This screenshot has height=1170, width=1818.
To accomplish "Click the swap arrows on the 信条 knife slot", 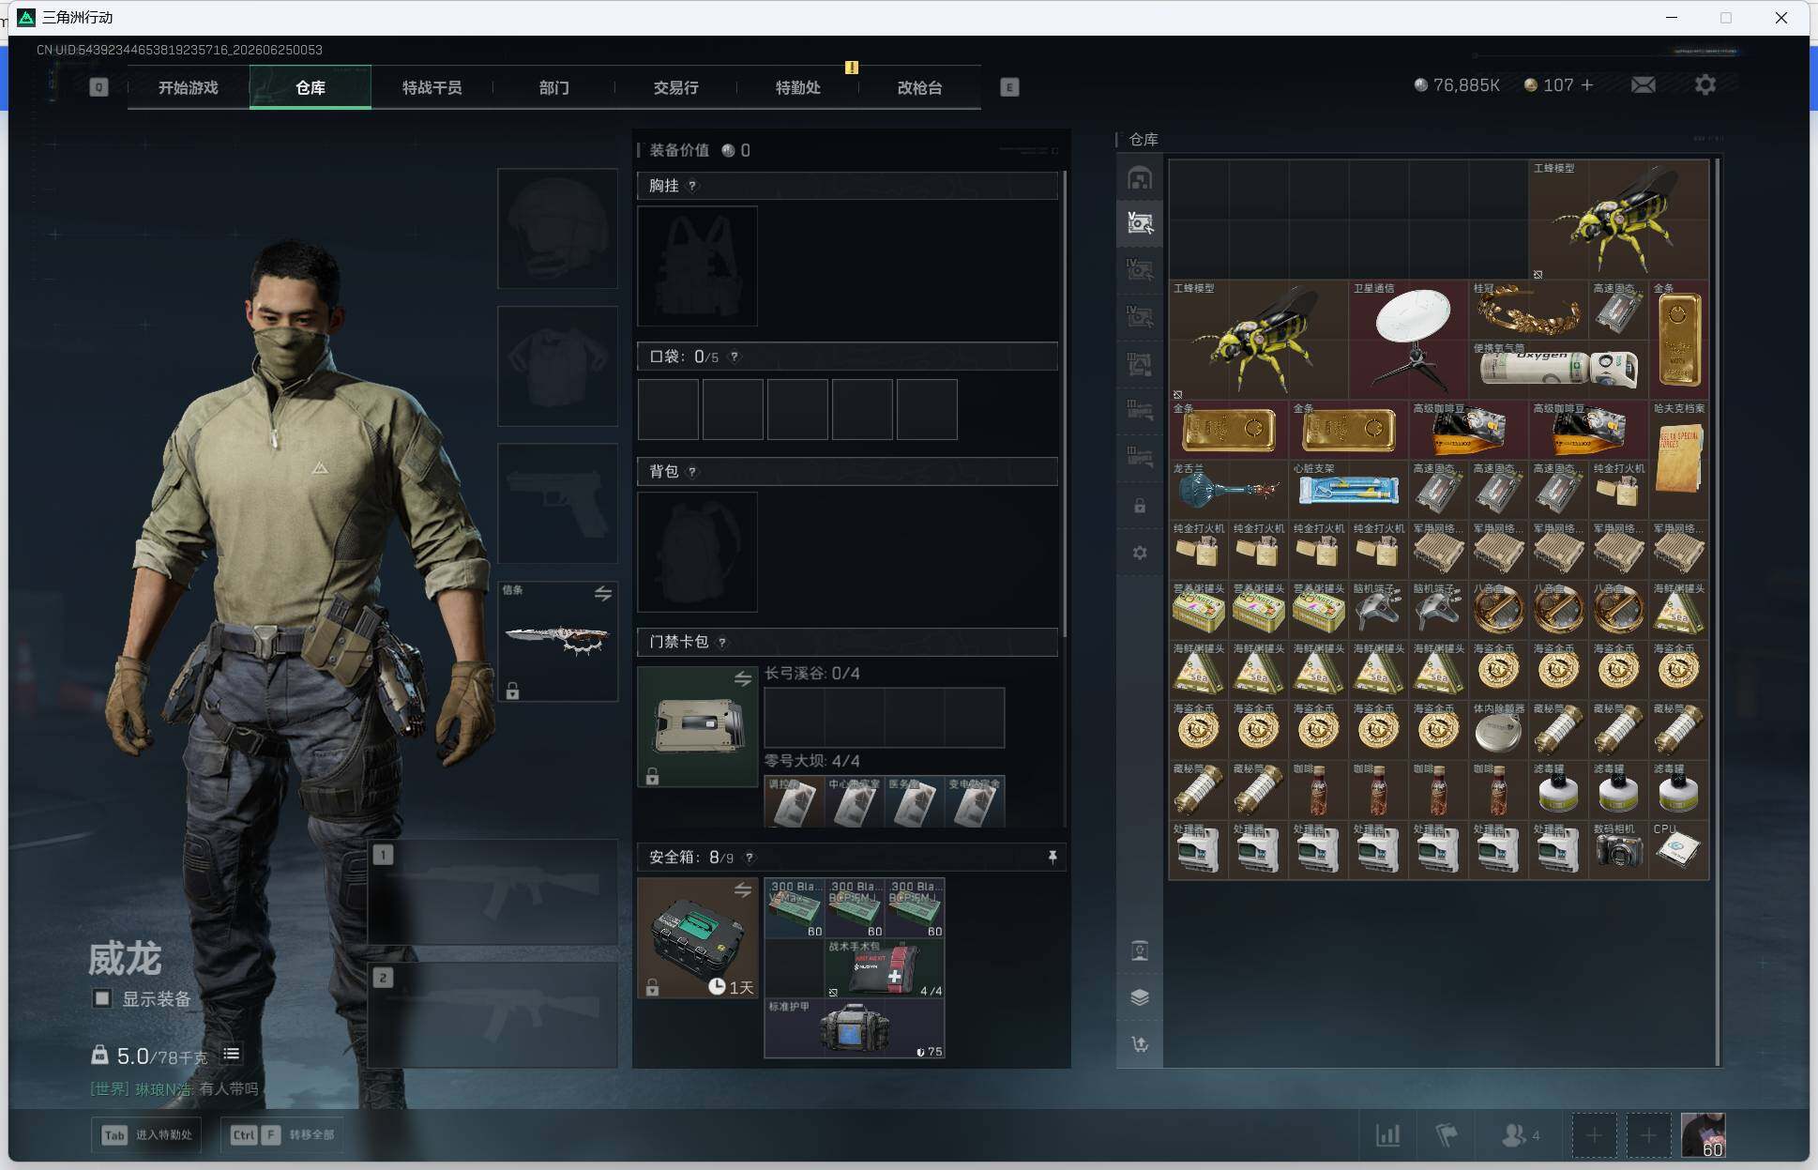I will pos(602,594).
